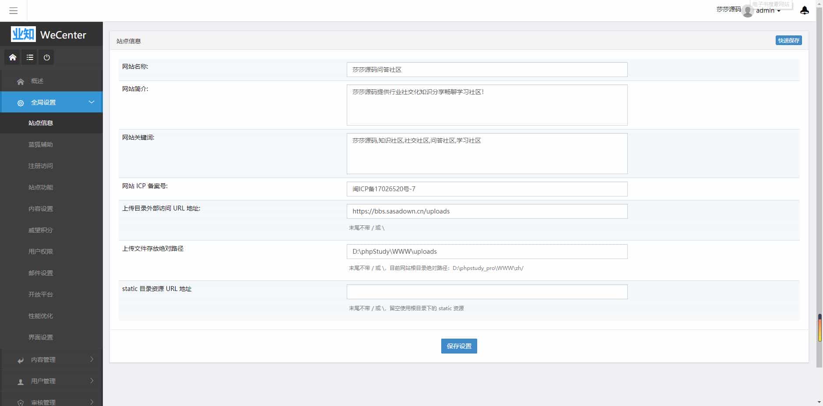Focus the 网站名称 input field
This screenshot has width=823, height=406.
click(487, 70)
